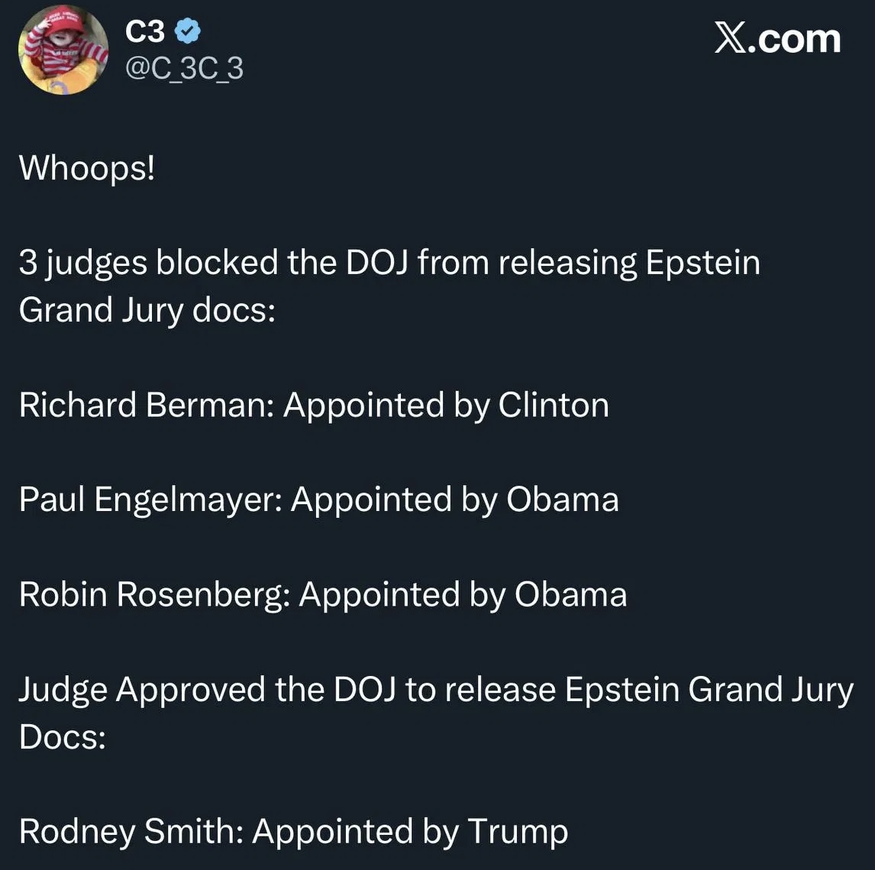Select the name "Robin Rosenberg"

tap(153, 594)
